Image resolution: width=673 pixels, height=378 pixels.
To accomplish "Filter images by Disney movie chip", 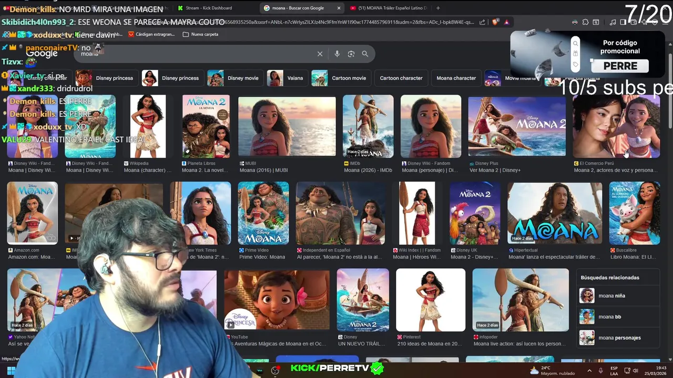I will [x=234, y=78].
